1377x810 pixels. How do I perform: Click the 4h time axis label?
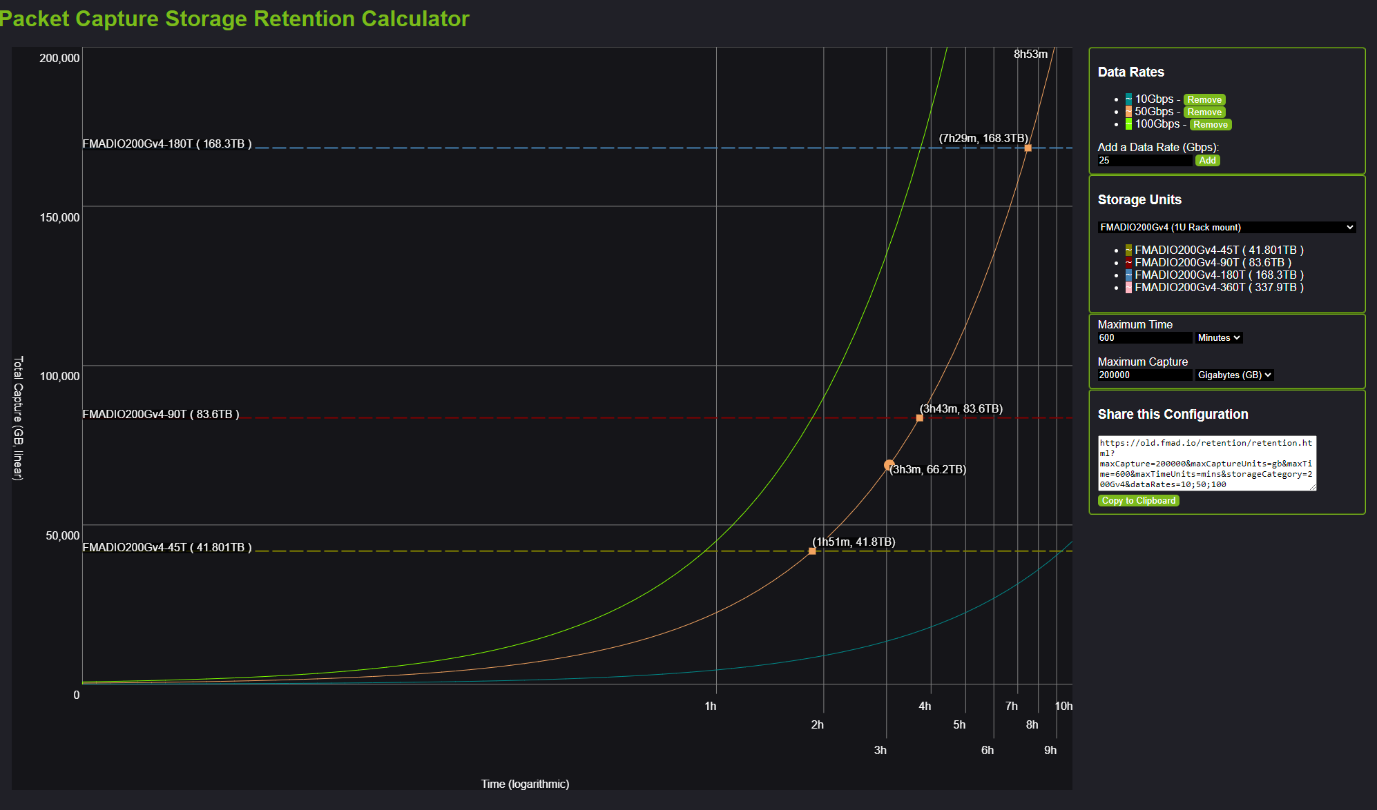[x=925, y=707]
